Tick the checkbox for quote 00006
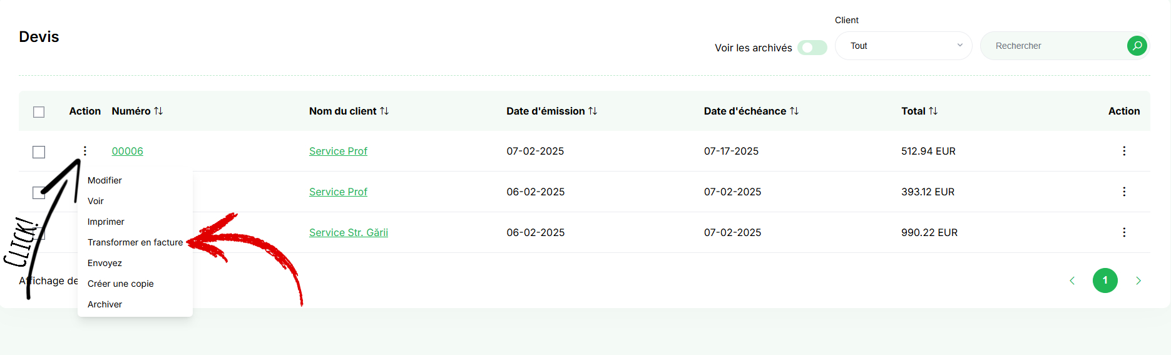 point(39,152)
